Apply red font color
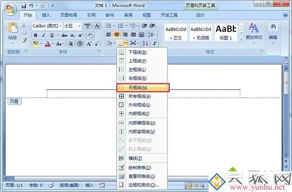292x192 pixels. [48, 43]
